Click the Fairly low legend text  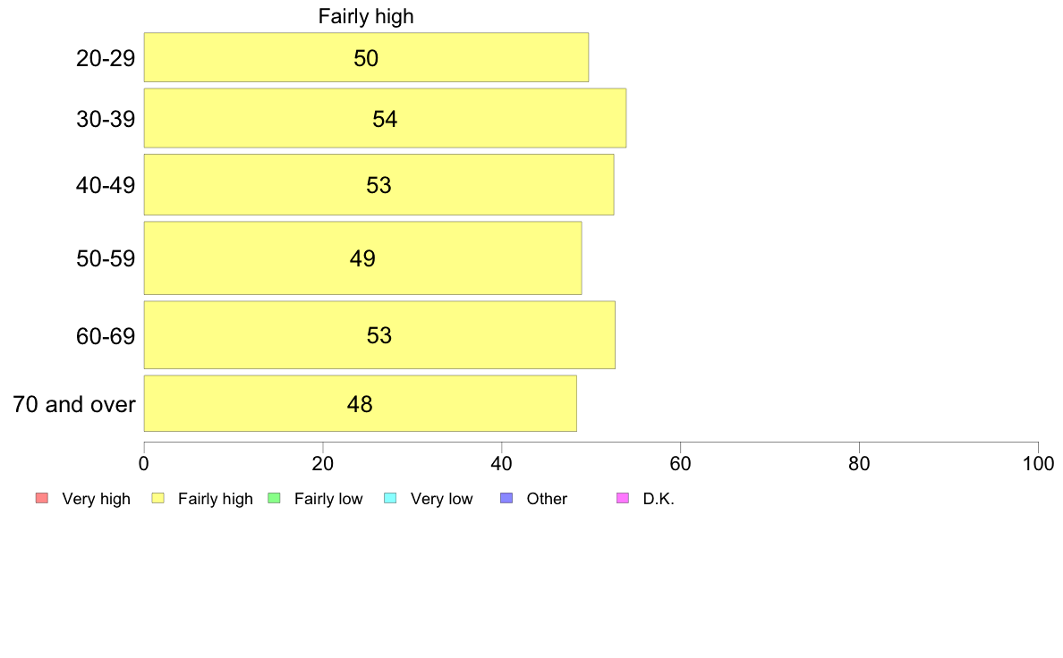click(328, 499)
